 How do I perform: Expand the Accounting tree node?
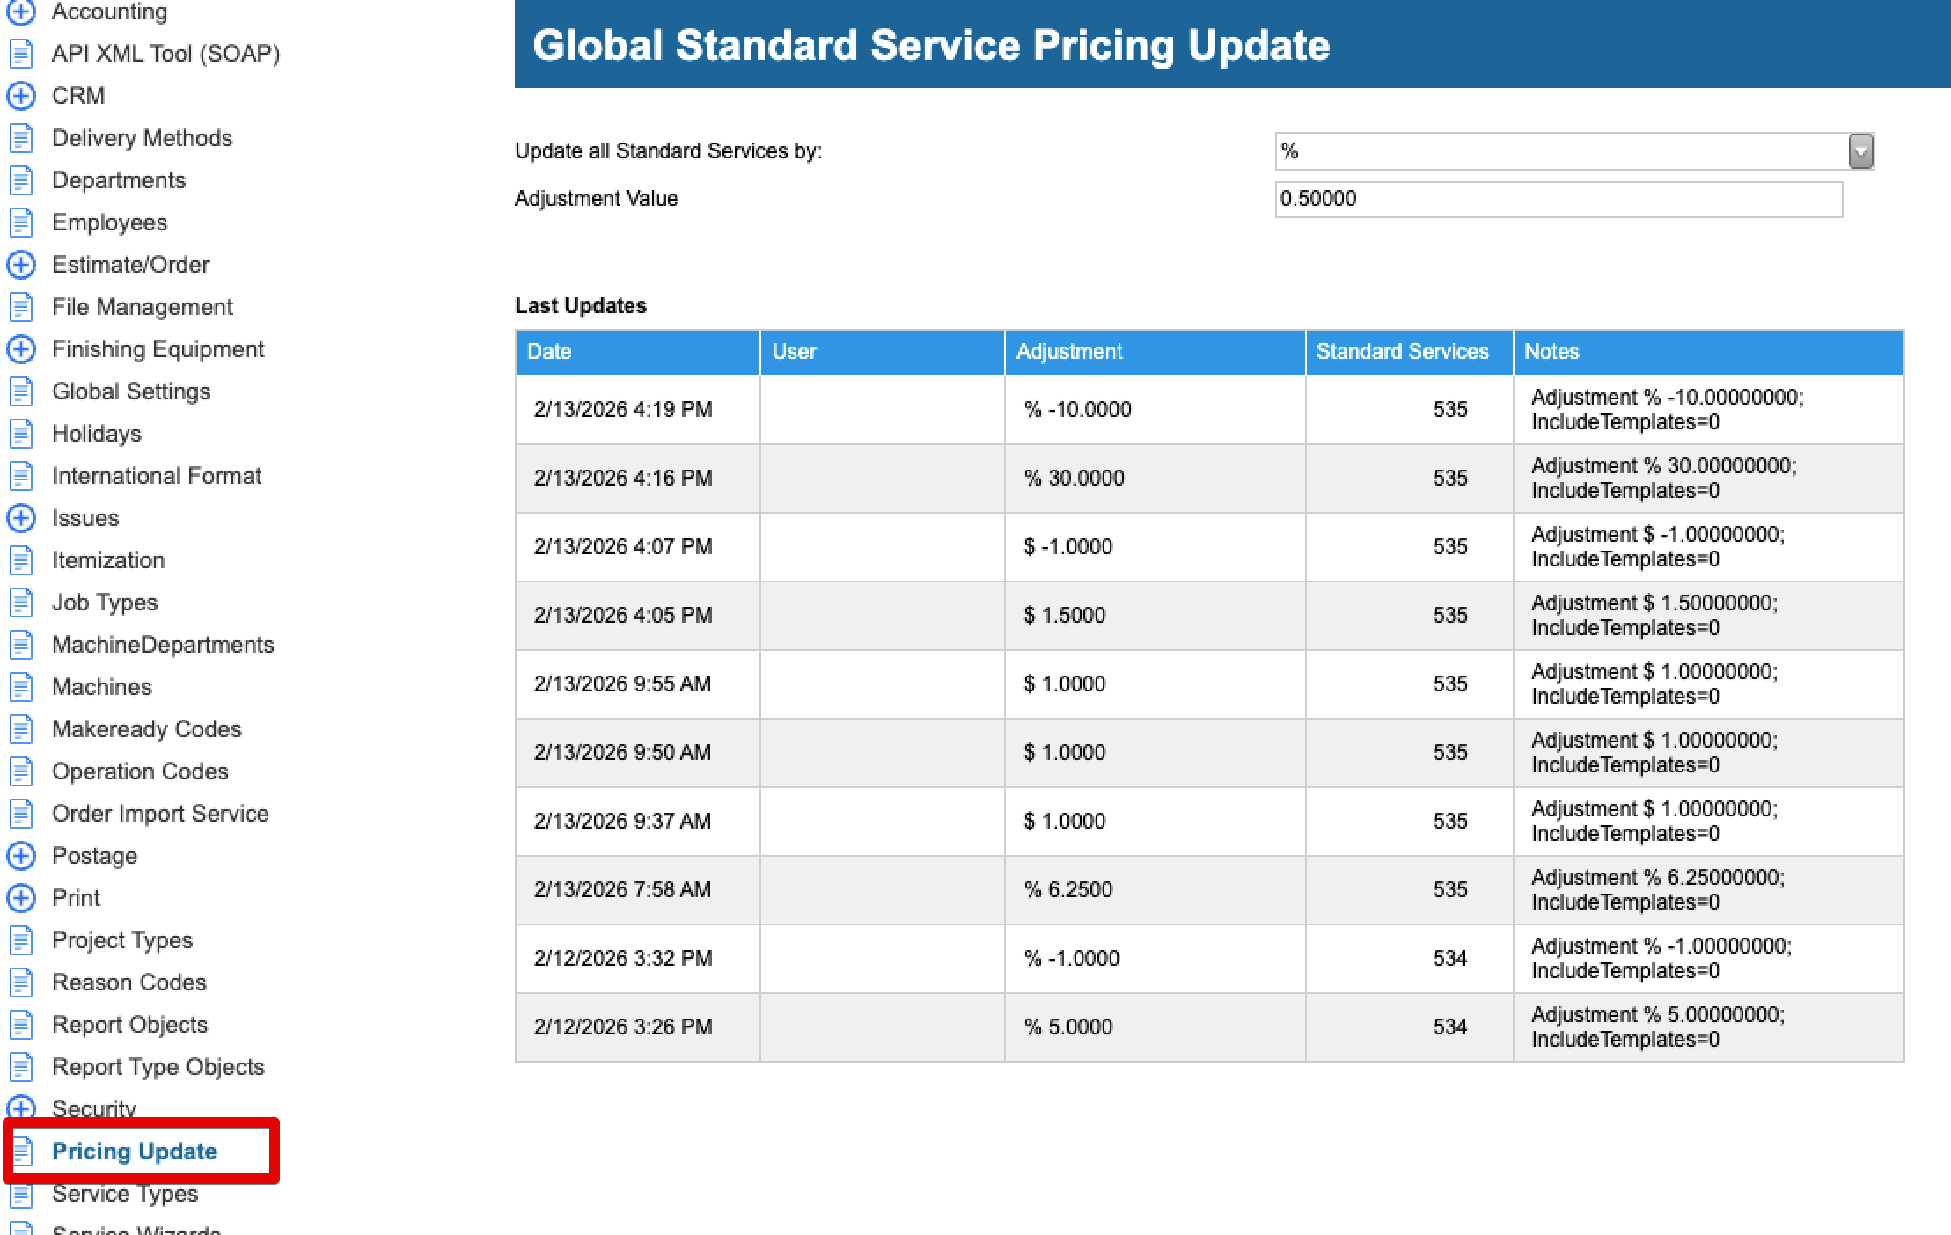(x=21, y=11)
